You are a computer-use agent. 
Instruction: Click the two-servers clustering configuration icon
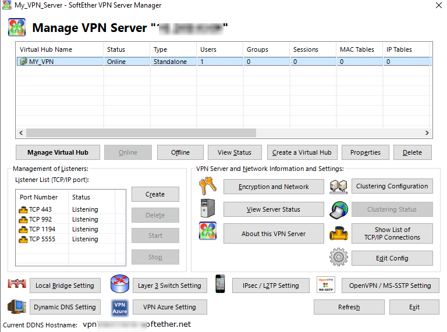pyautogui.click(x=338, y=187)
